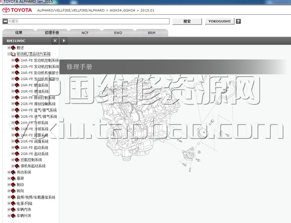
Task: Select 停机和起动系统 tree label
Action: pos(33,166)
